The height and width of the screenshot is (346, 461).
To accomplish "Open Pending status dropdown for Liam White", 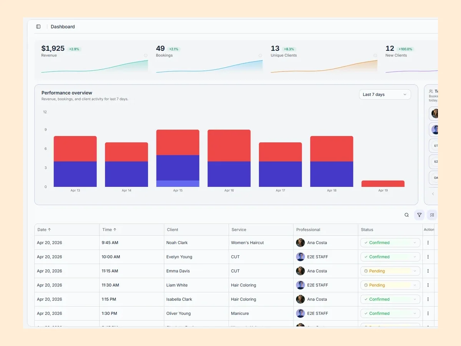I will [x=390, y=285].
